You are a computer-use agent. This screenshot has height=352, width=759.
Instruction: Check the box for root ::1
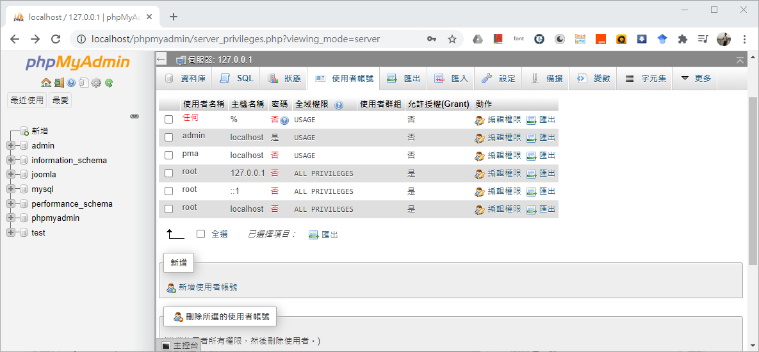(169, 191)
